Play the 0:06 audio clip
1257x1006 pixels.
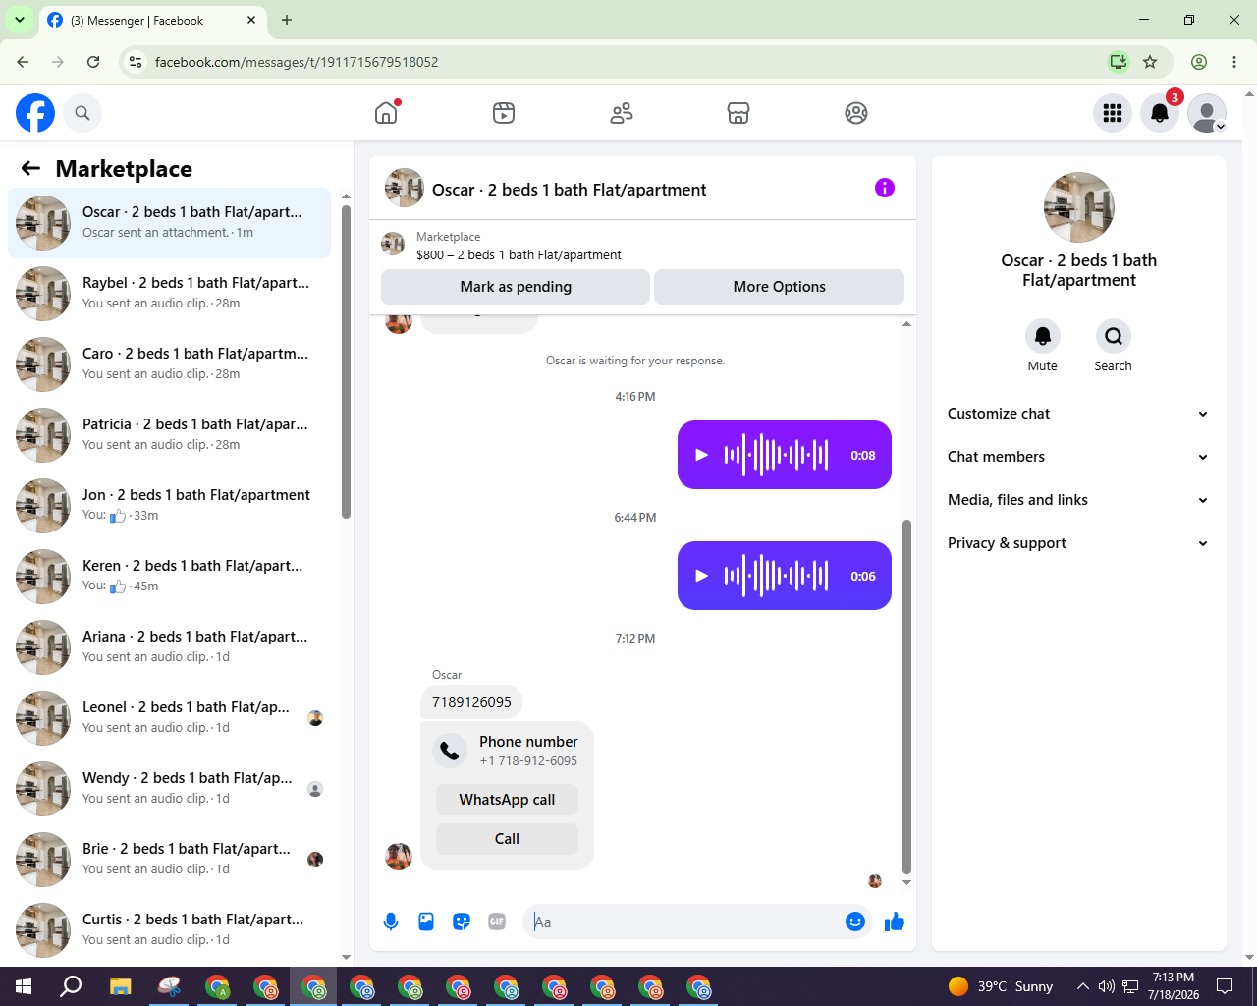pyautogui.click(x=701, y=576)
